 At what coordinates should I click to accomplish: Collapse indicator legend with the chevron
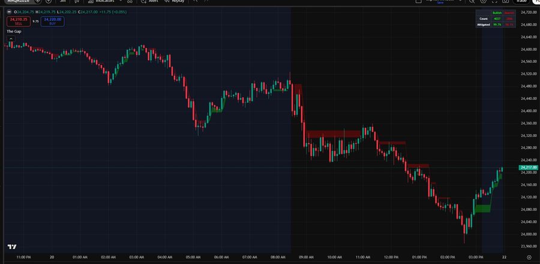11,38
